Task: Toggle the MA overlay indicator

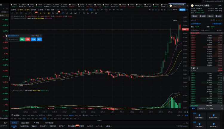Action: pyautogui.click(x=29, y=115)
